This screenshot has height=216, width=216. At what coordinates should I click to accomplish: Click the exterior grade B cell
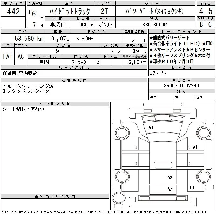tap(201, 24)
